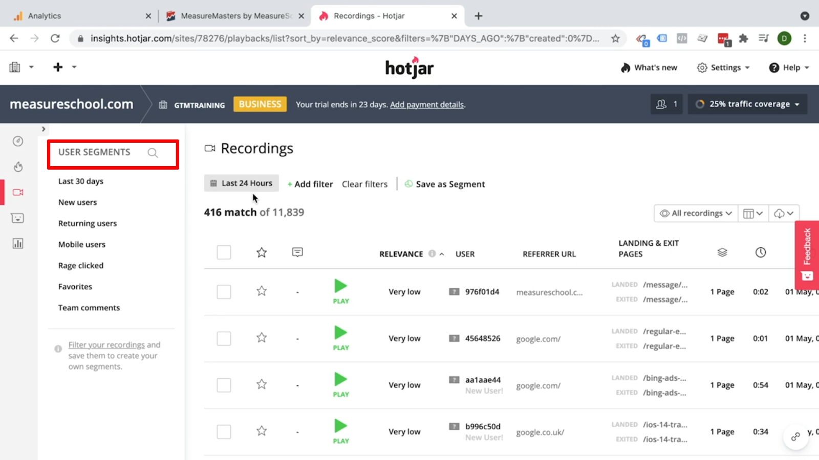Screen dimensions: 819x460
Task: Open team members count button
Action: click(x=666, y=104)
